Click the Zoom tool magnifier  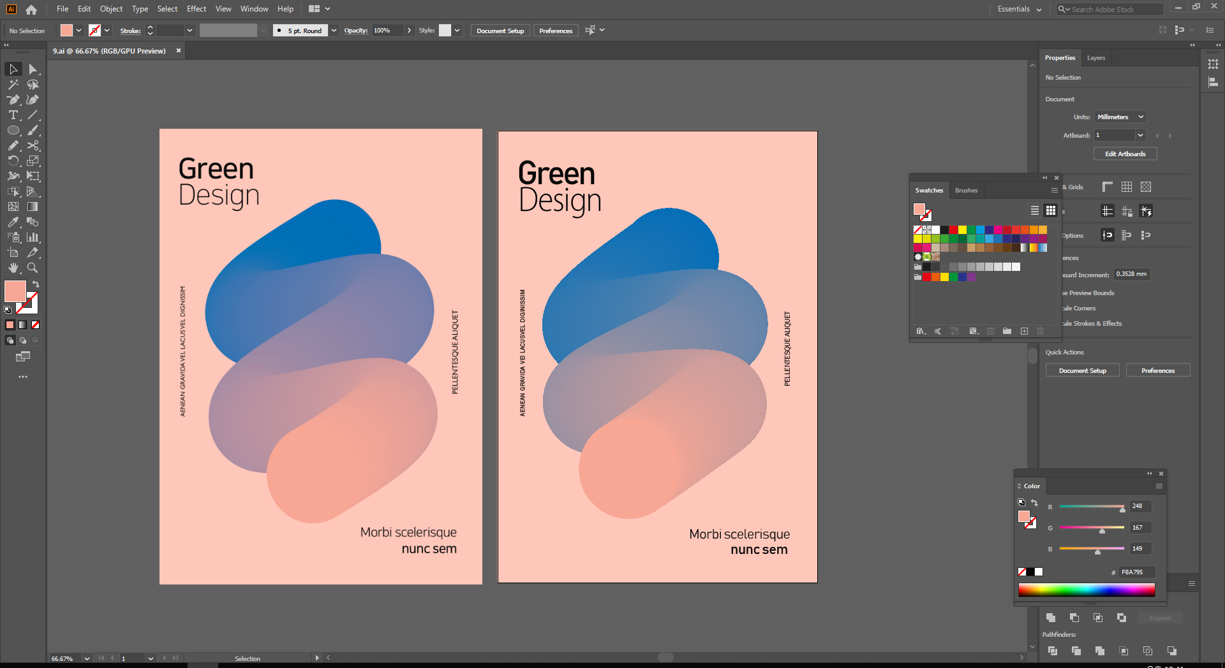(33, 268)
